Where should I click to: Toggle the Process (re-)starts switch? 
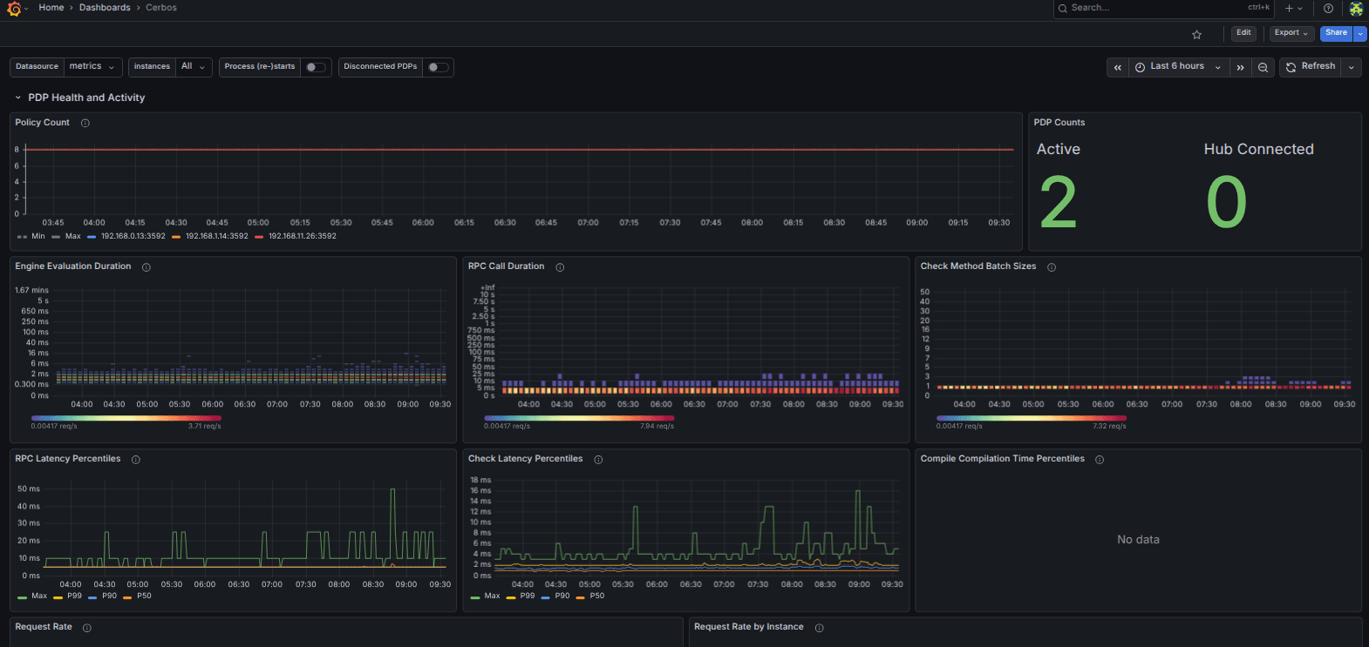(x=316, y=67)
